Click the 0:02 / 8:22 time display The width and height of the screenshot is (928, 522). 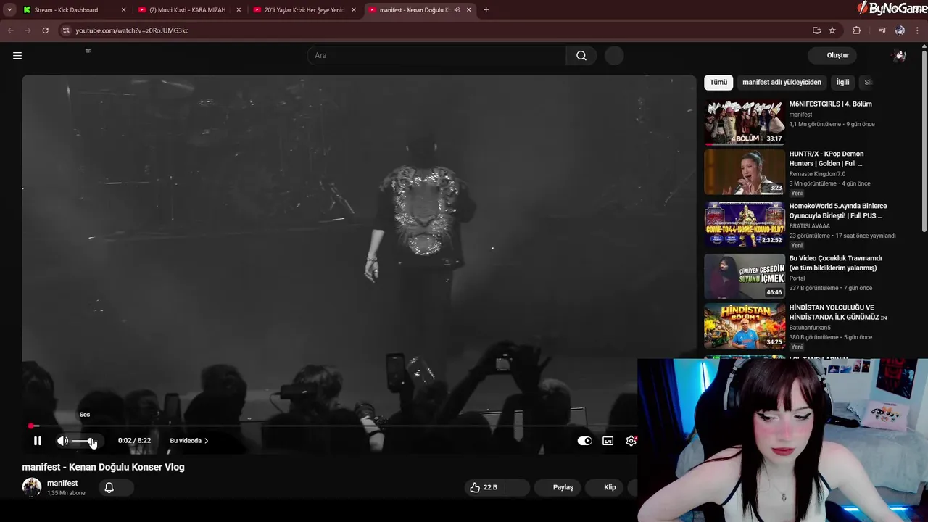134,441
